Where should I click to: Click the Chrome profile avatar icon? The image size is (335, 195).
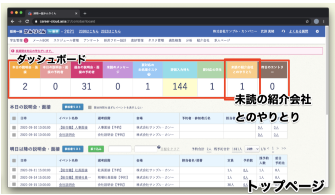pyautogui.click(x=316, y=21)
